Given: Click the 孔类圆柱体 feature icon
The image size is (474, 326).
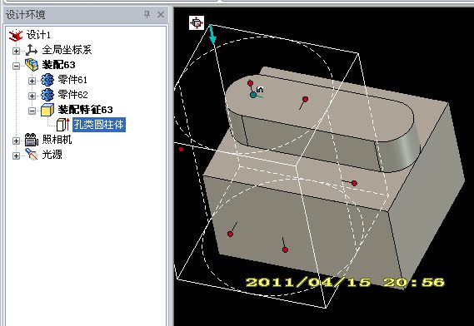Looking at the screenshot, I should [62, 125].
